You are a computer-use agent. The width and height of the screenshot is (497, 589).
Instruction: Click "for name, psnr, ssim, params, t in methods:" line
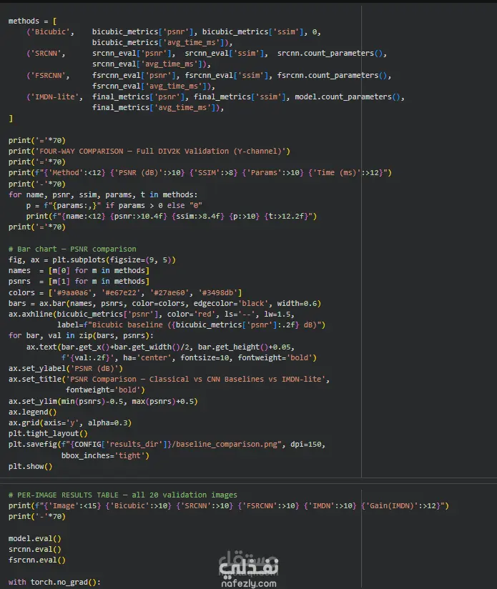(103, 194)
